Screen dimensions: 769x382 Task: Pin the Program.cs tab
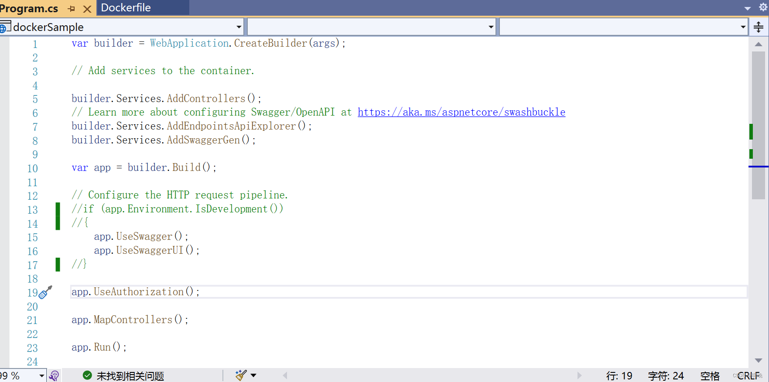pos(72,8)
